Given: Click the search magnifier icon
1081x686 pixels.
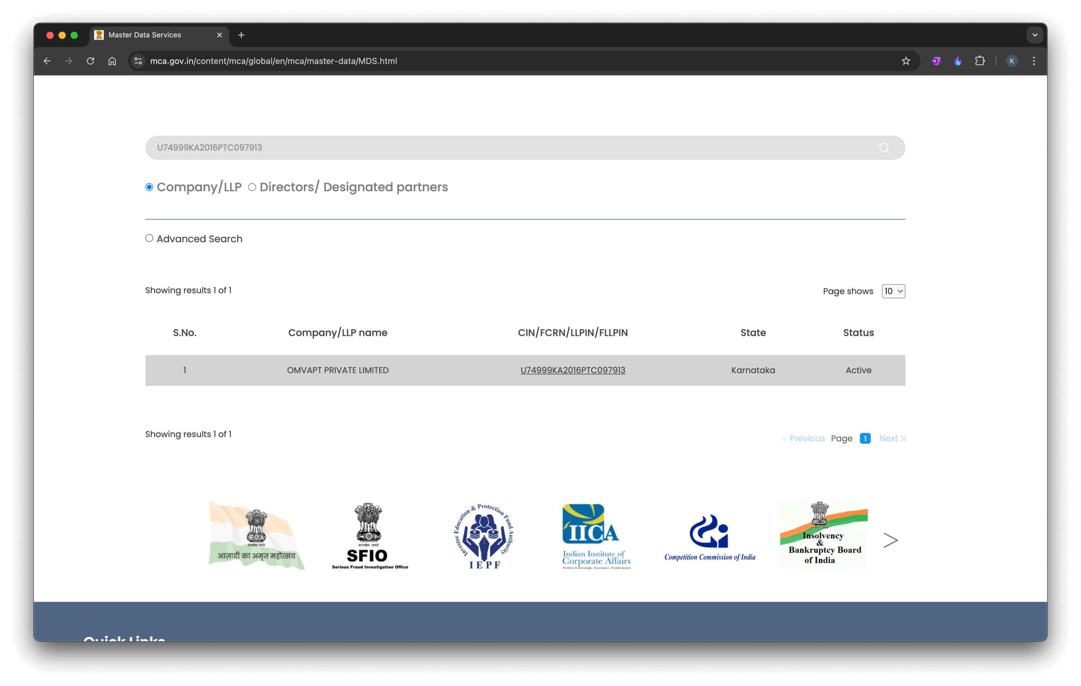Looking at the screenshot, I should pyautogui.click(x=884, y=148).
